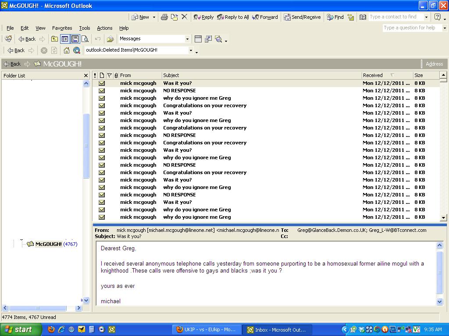Click the message list scroll down arrow
Image resolution: width=449 pixels, height=336 pixels.
point(443,217)
